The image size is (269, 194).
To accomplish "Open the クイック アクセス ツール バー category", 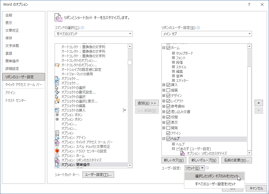I will [24, 85].
